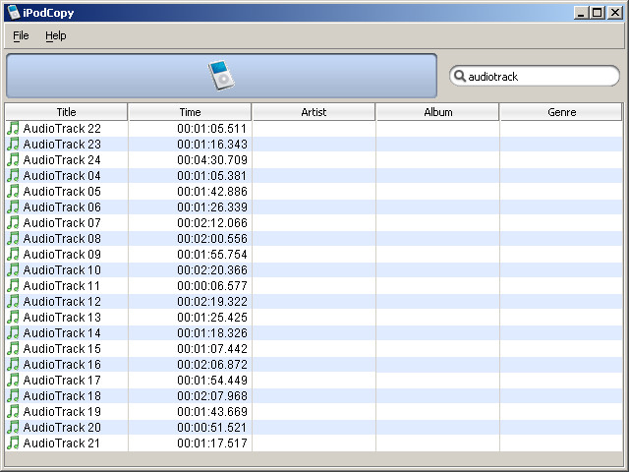Click the music note icon for AudioTrack 04
This screenshot has width=629, height=472.
tap(13, 175)
